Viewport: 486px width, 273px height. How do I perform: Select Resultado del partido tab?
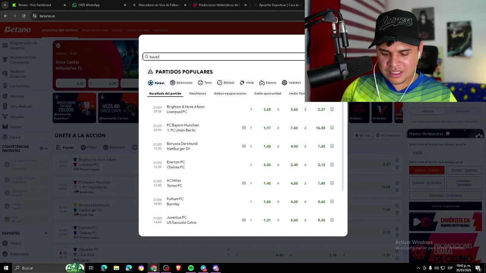click(x=165, y=94)
